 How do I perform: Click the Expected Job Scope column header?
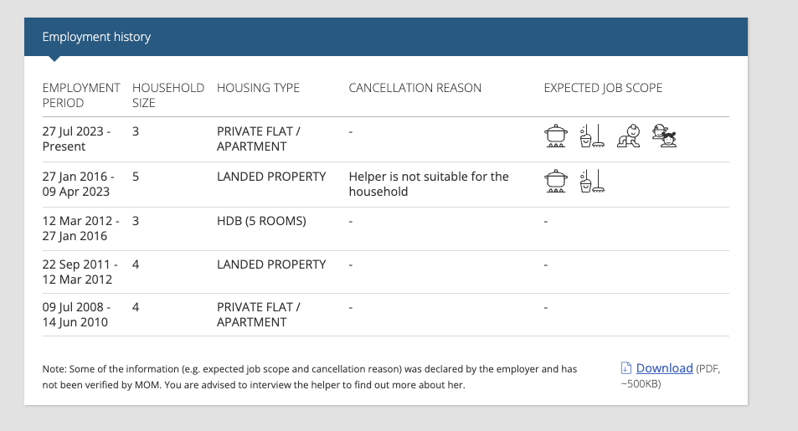point(603,88)
